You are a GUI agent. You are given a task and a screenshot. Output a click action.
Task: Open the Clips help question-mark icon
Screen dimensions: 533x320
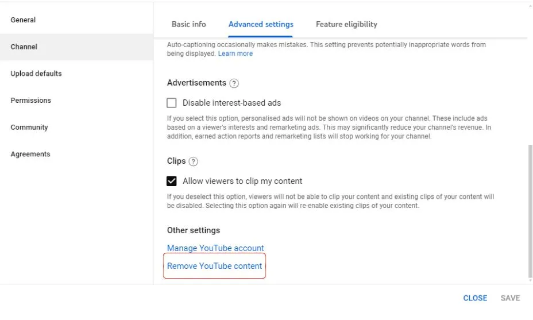(193, 161)
